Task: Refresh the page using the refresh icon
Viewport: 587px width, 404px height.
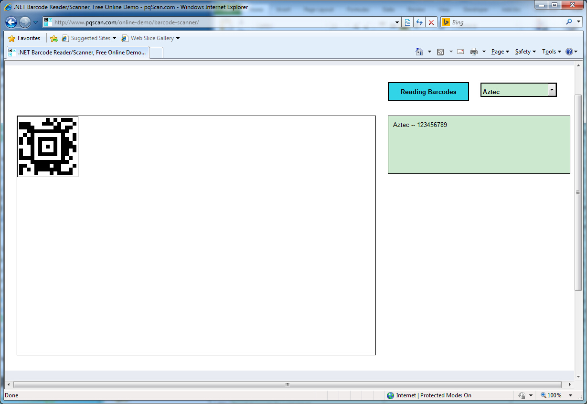Action: (419, 22)
